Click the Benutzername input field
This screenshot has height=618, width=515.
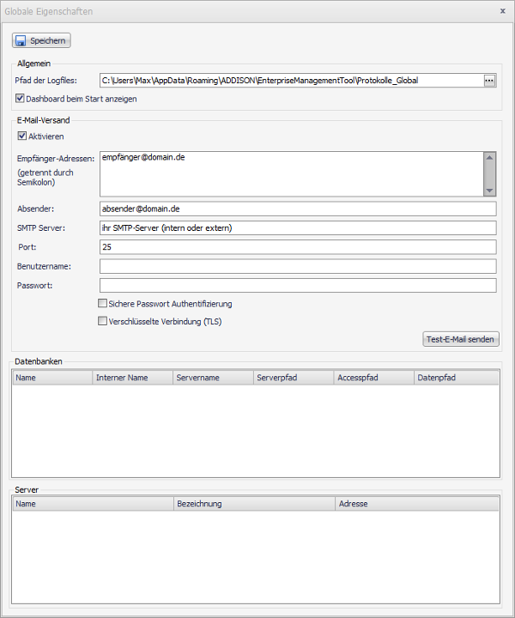[x=298, y=266]
